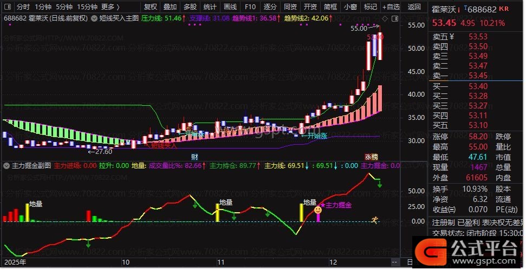Viewport: 526px width, 270px height.
Task: Click +自选 to add to watchlist
Action: (x=391, y=7)
